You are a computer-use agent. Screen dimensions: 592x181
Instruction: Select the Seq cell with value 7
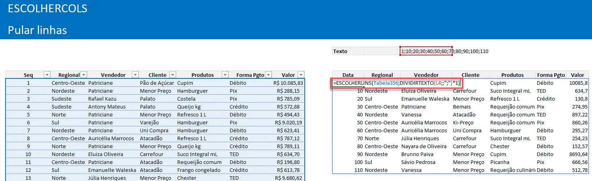coord(28,131)
